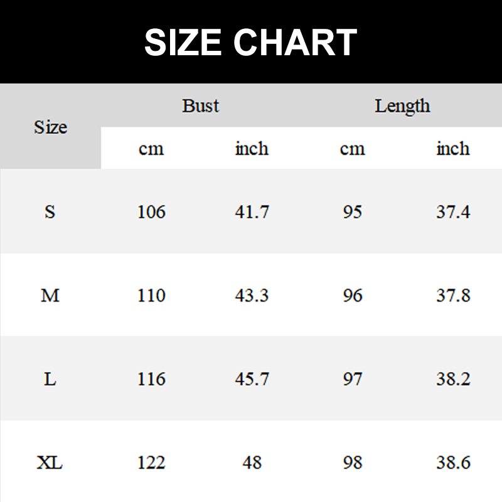The width and height of the screenshot is (502, 502).
Task: Select the 38.2 length inch value
Action: point(453,380)
